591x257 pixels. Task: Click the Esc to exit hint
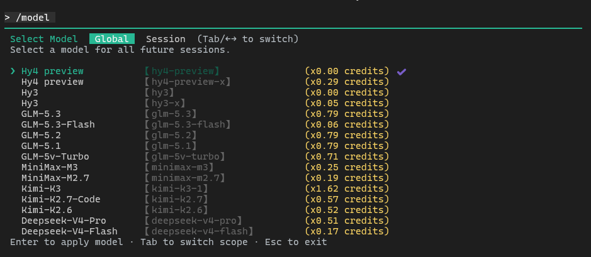296,241
